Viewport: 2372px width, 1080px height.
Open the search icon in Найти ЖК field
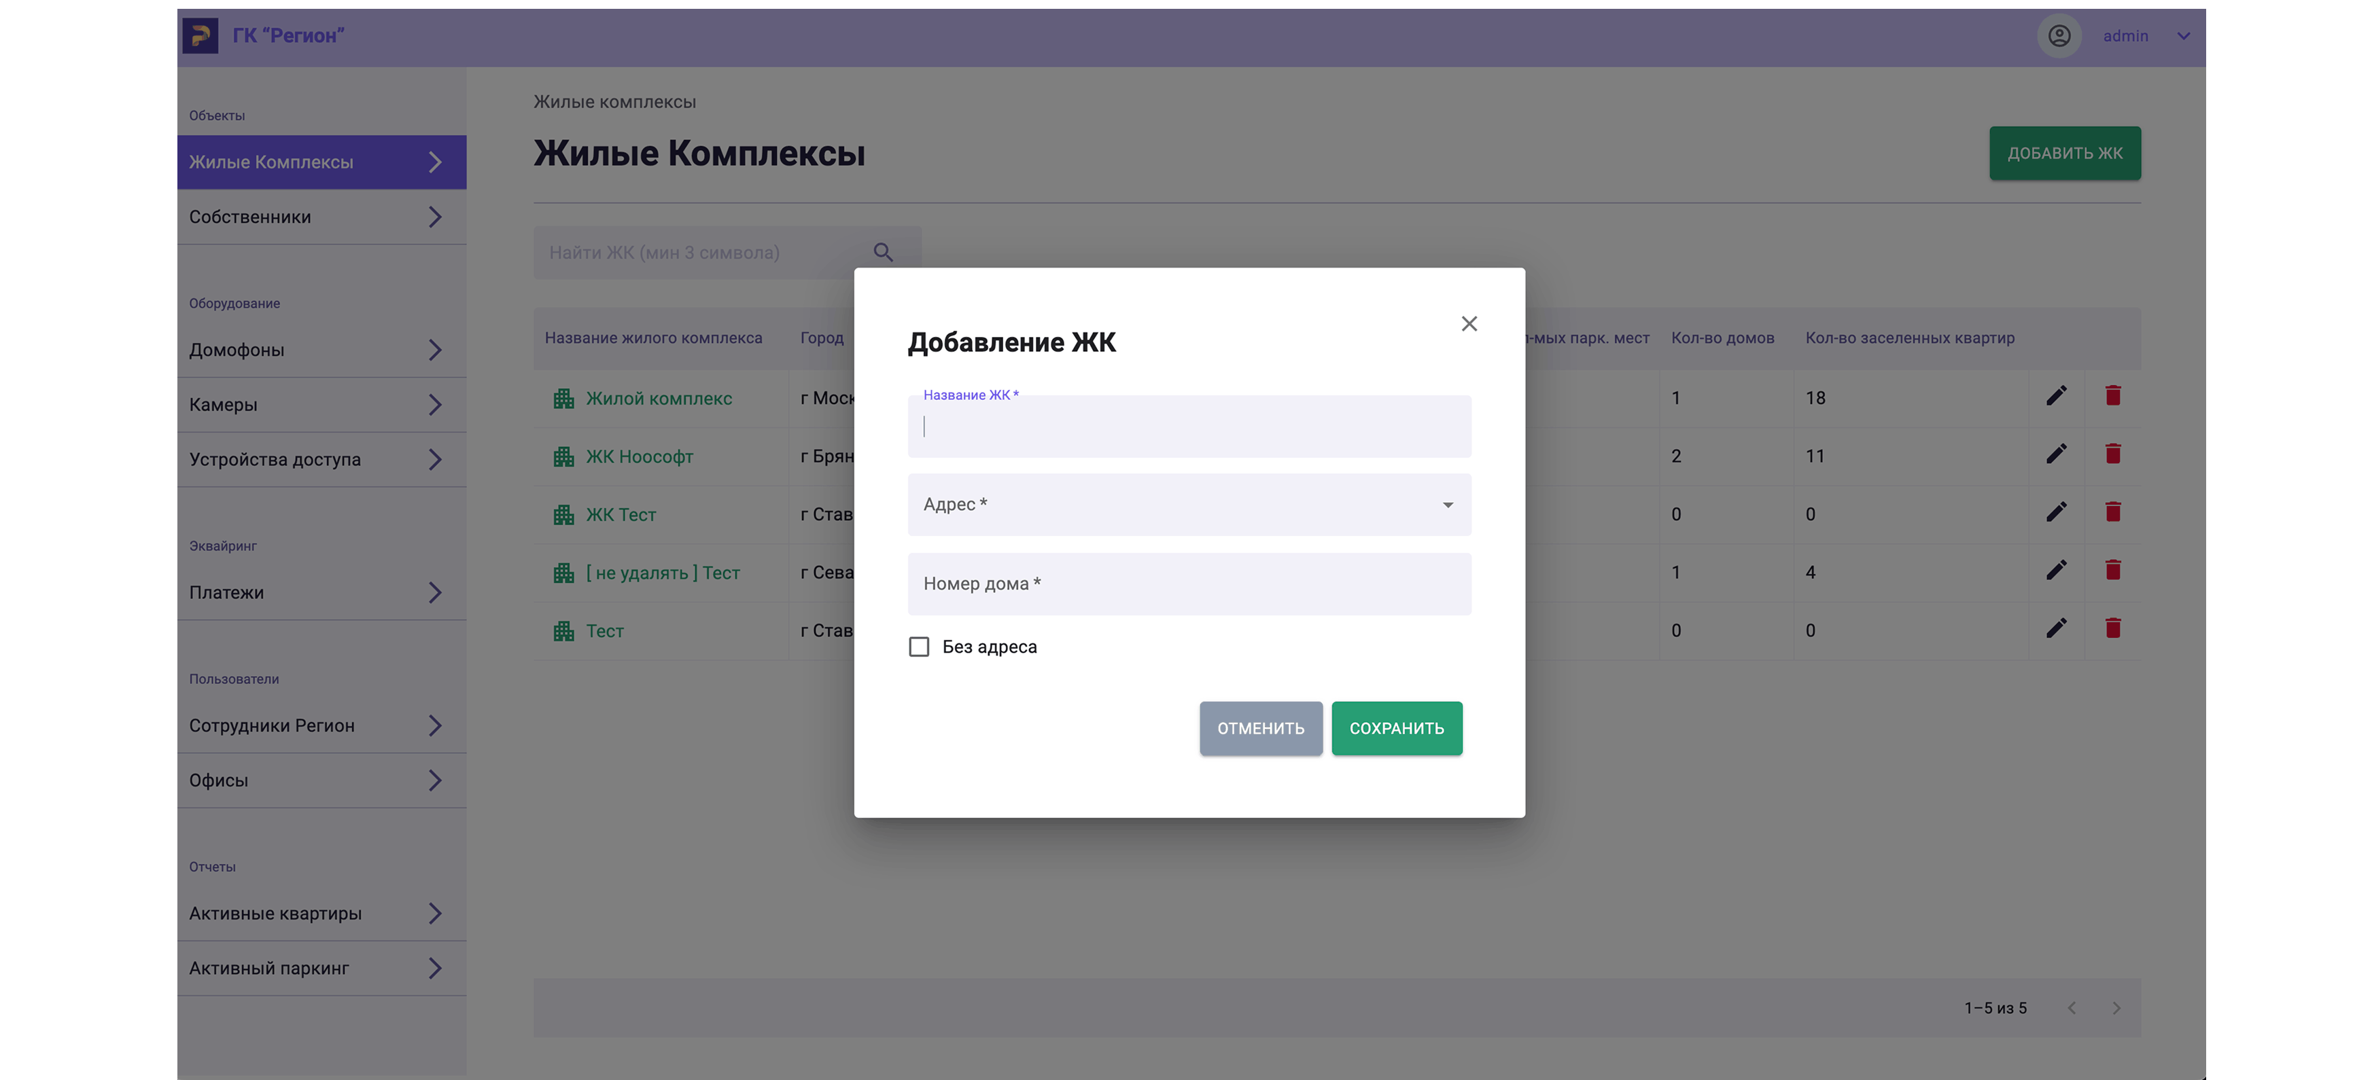(x=883, y=252)
